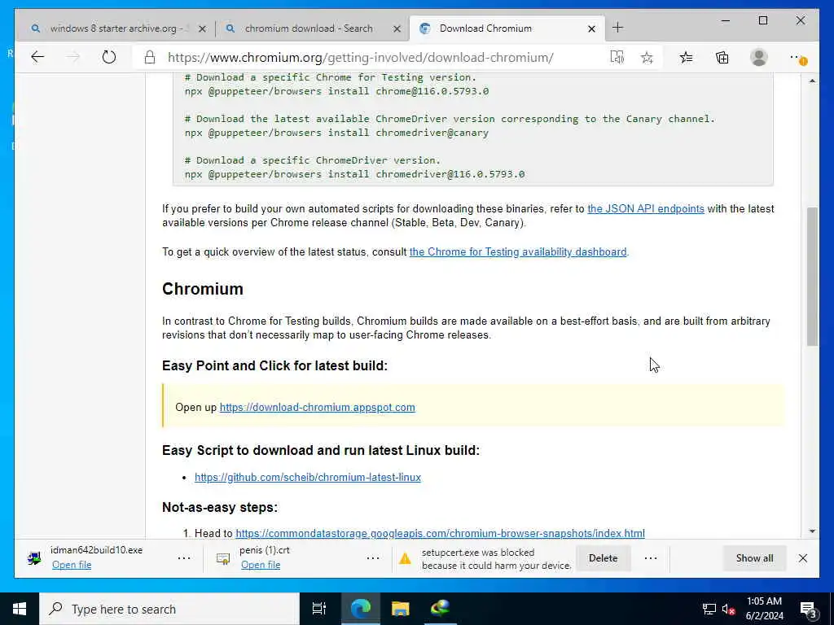Click the vertical scrollbar thumb

coord(812,277)
